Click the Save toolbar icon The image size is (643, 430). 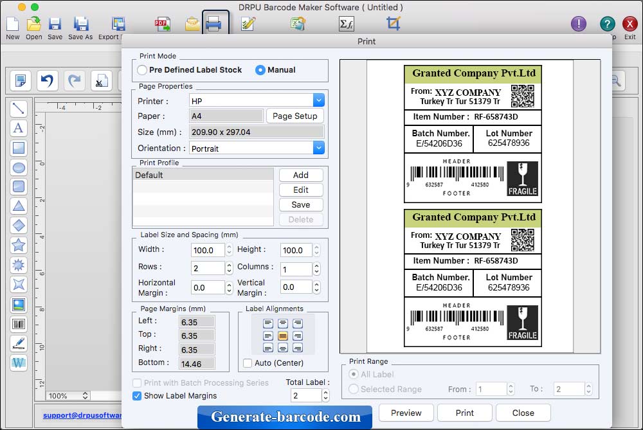55,24
